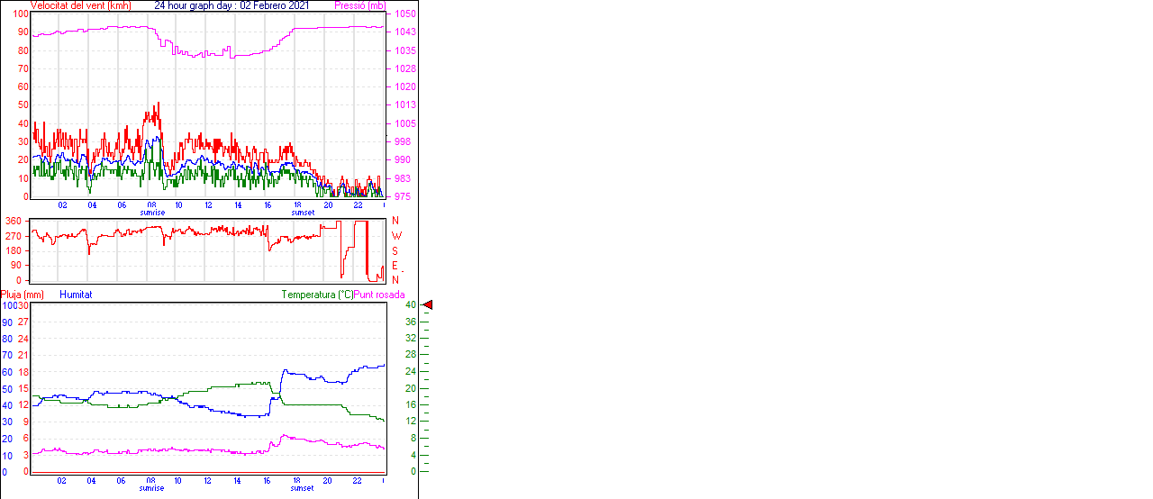
Task: Click the "Velocitat del vent (kmh)" axis title
Action: [80, 5]
